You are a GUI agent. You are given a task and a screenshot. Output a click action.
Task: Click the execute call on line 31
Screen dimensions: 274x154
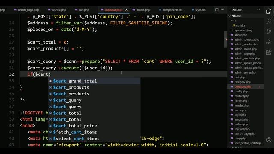pos(70,68)
